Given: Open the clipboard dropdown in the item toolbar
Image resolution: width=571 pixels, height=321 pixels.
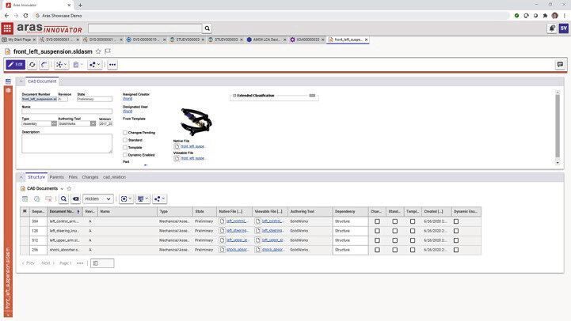Looking at the screenshot, I should (78, 65).
